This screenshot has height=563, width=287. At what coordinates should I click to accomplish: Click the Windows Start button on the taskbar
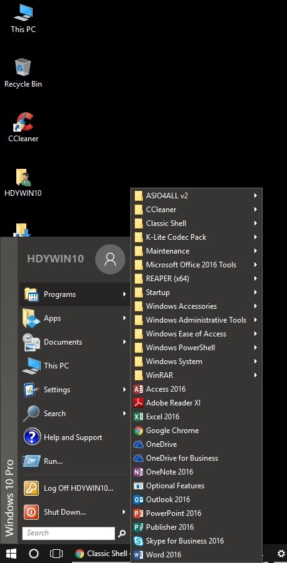[11, 554]
